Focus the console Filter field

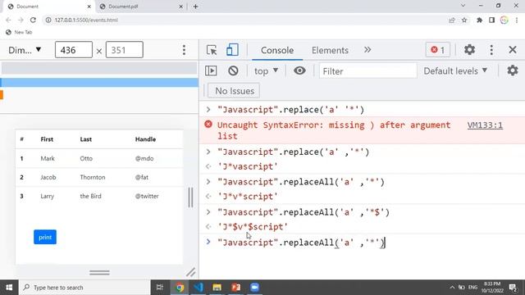tap(367, 71)
